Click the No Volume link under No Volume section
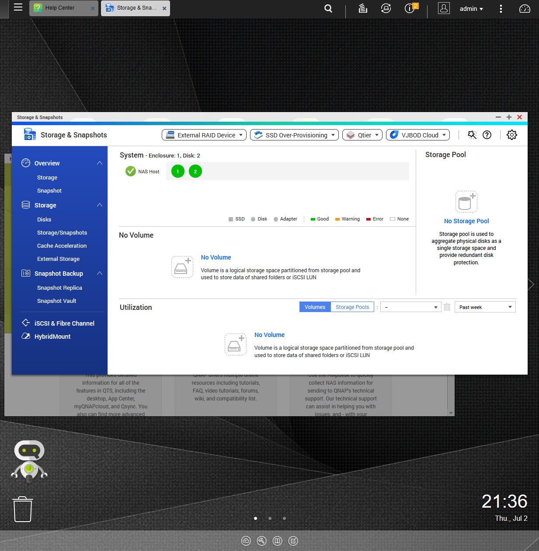 click(216, 257)
